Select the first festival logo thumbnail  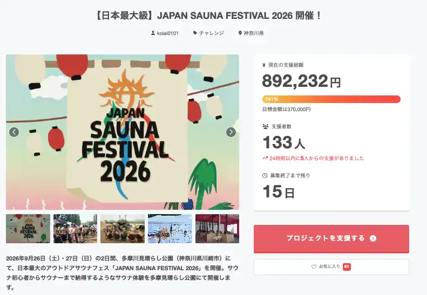[x=28, y=229]
